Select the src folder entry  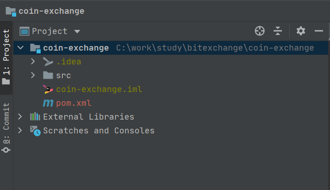[x=63, y=75]
